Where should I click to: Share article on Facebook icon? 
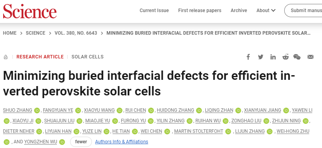(x=248, y=57)
